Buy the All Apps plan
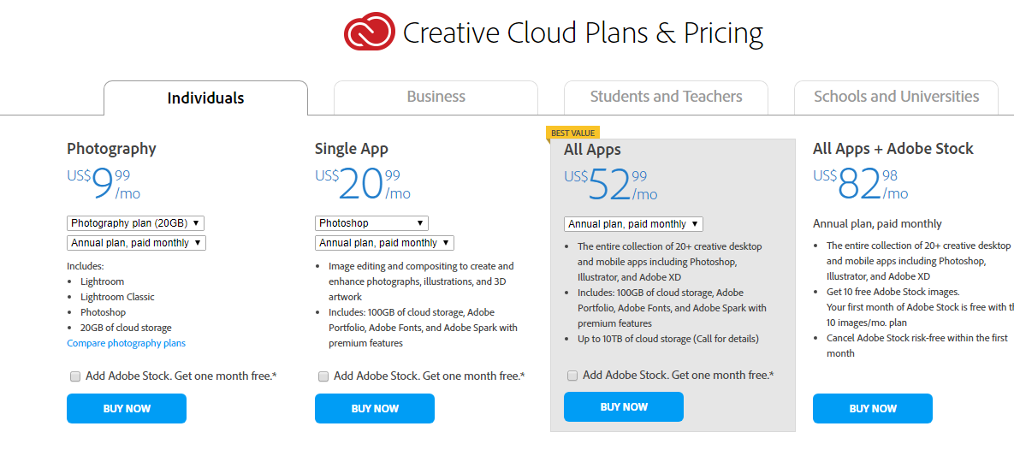The height and width of the screenshot is (450, 1014). (624, 407)
